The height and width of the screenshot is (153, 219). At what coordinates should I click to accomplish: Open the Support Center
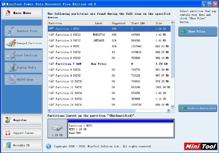pos(22,133)
